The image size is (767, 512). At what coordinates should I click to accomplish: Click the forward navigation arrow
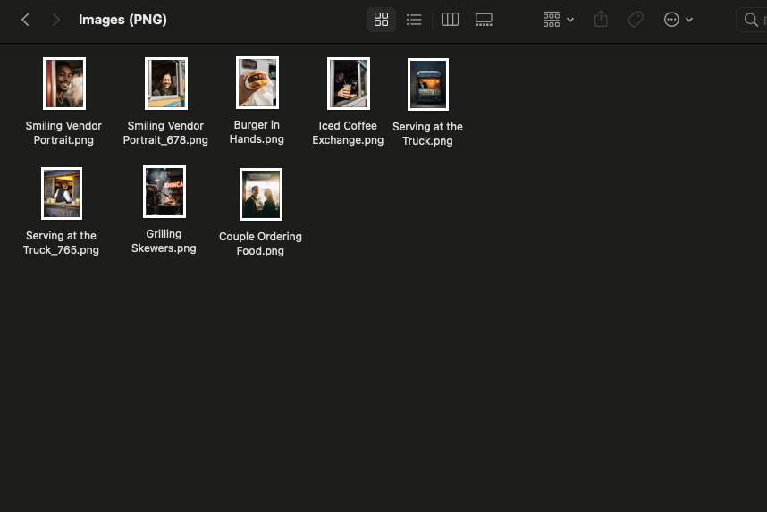click(x=55, y=20)
